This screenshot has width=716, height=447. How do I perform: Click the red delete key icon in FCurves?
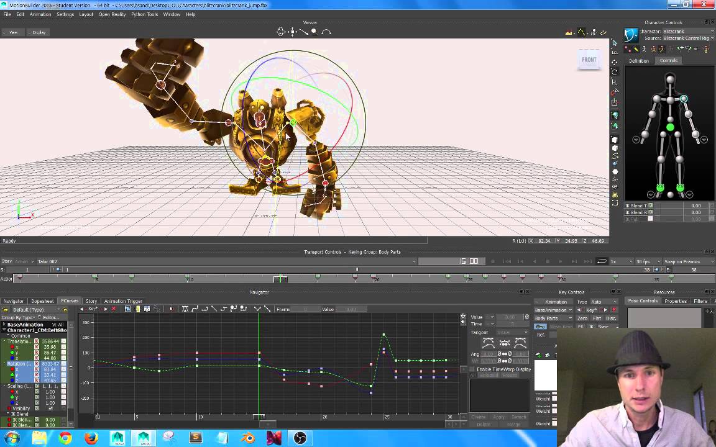click(x=114, y=309)
